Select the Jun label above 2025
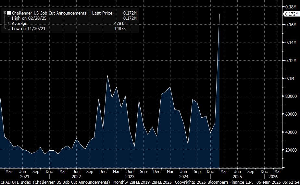 [x=237, y=171]
